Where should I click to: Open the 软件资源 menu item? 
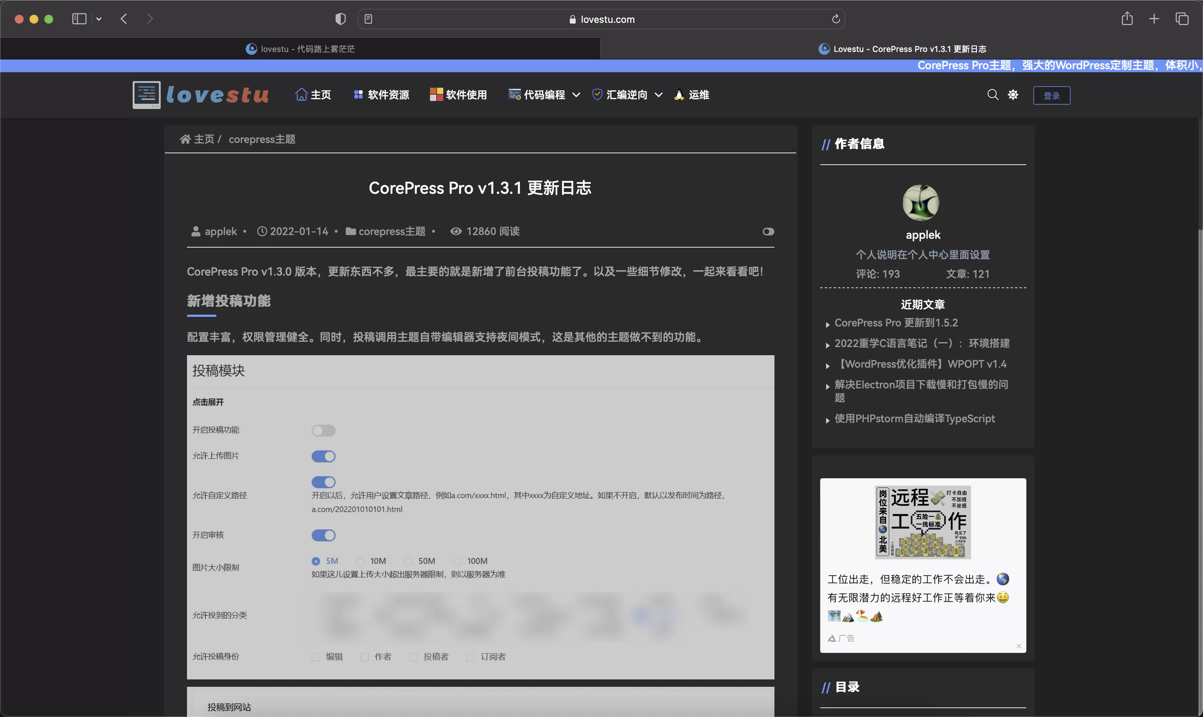[381, 95]
